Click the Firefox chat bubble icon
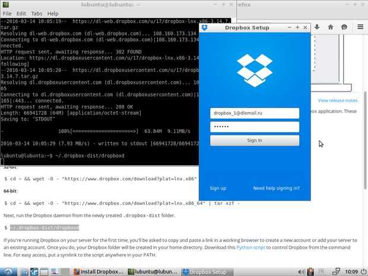 [344, 27]
